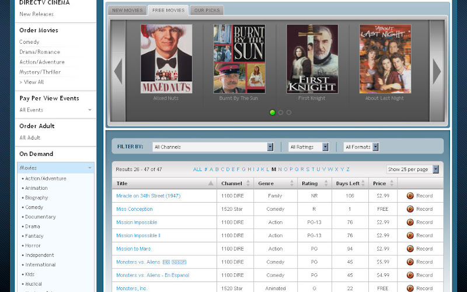Select Kids in On Demand list
The width and height of the screenshot is (467, 292).
click(x=30, y=274)
